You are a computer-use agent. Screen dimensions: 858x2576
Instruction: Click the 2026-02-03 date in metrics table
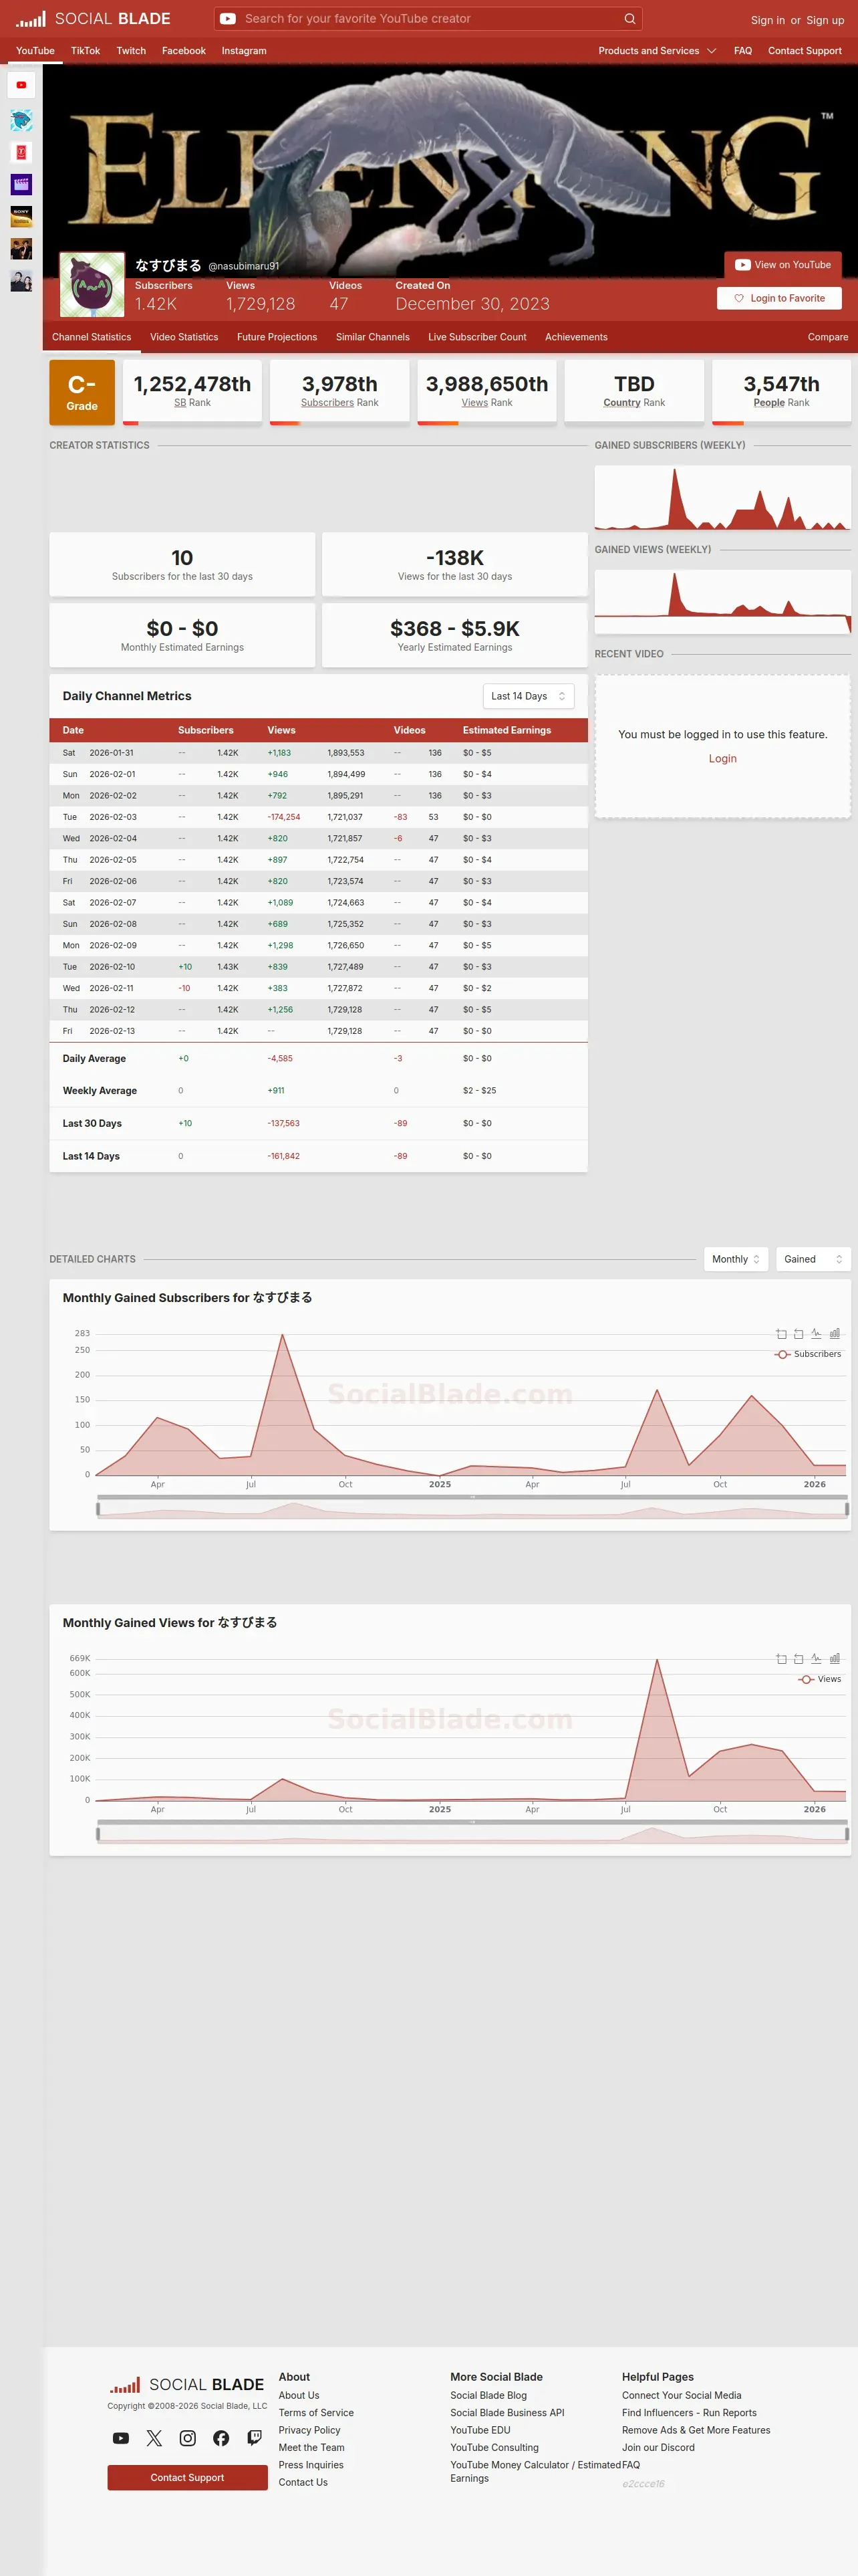tap(113, 817)
